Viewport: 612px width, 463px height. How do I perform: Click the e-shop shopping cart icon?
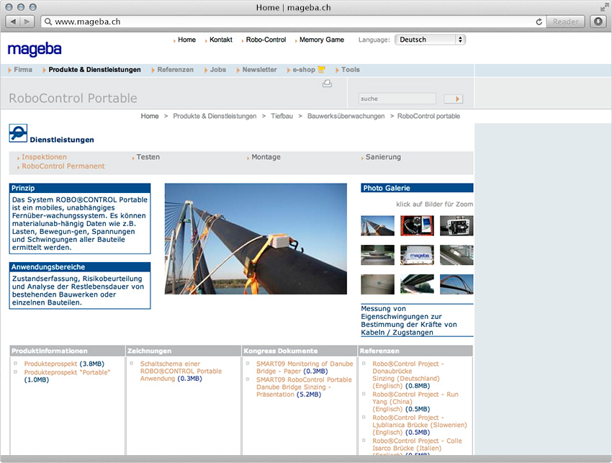[x=321, y=70]
